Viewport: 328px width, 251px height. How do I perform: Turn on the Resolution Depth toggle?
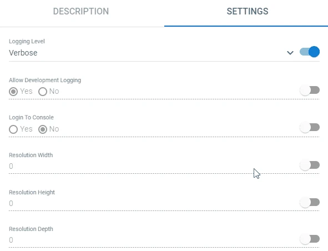pyautogui.click(x=310, y=239)
